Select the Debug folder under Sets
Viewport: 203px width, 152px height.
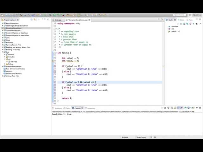coord(10,64)
